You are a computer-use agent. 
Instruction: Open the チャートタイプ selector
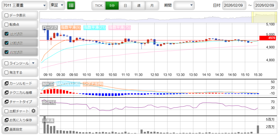click(x=20, y=102)
